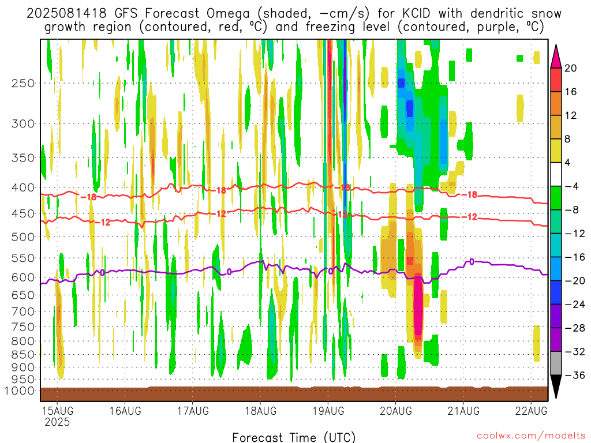Click the 17AUG date label
The width and height of the screenshot is (591, 443).
pos(193,411)
